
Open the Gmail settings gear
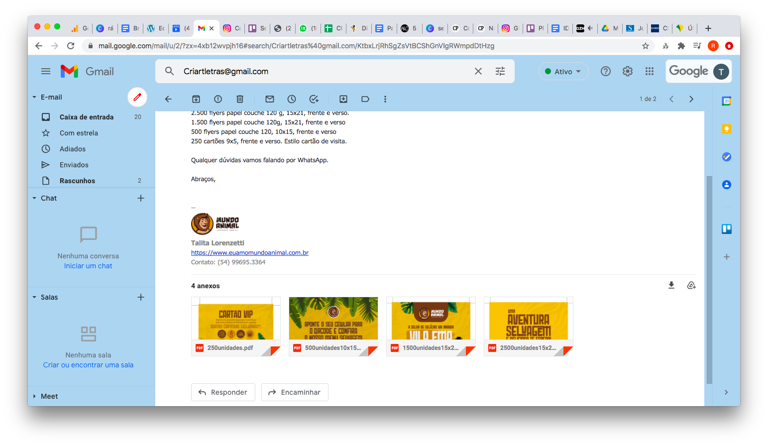tap(628, 71)
